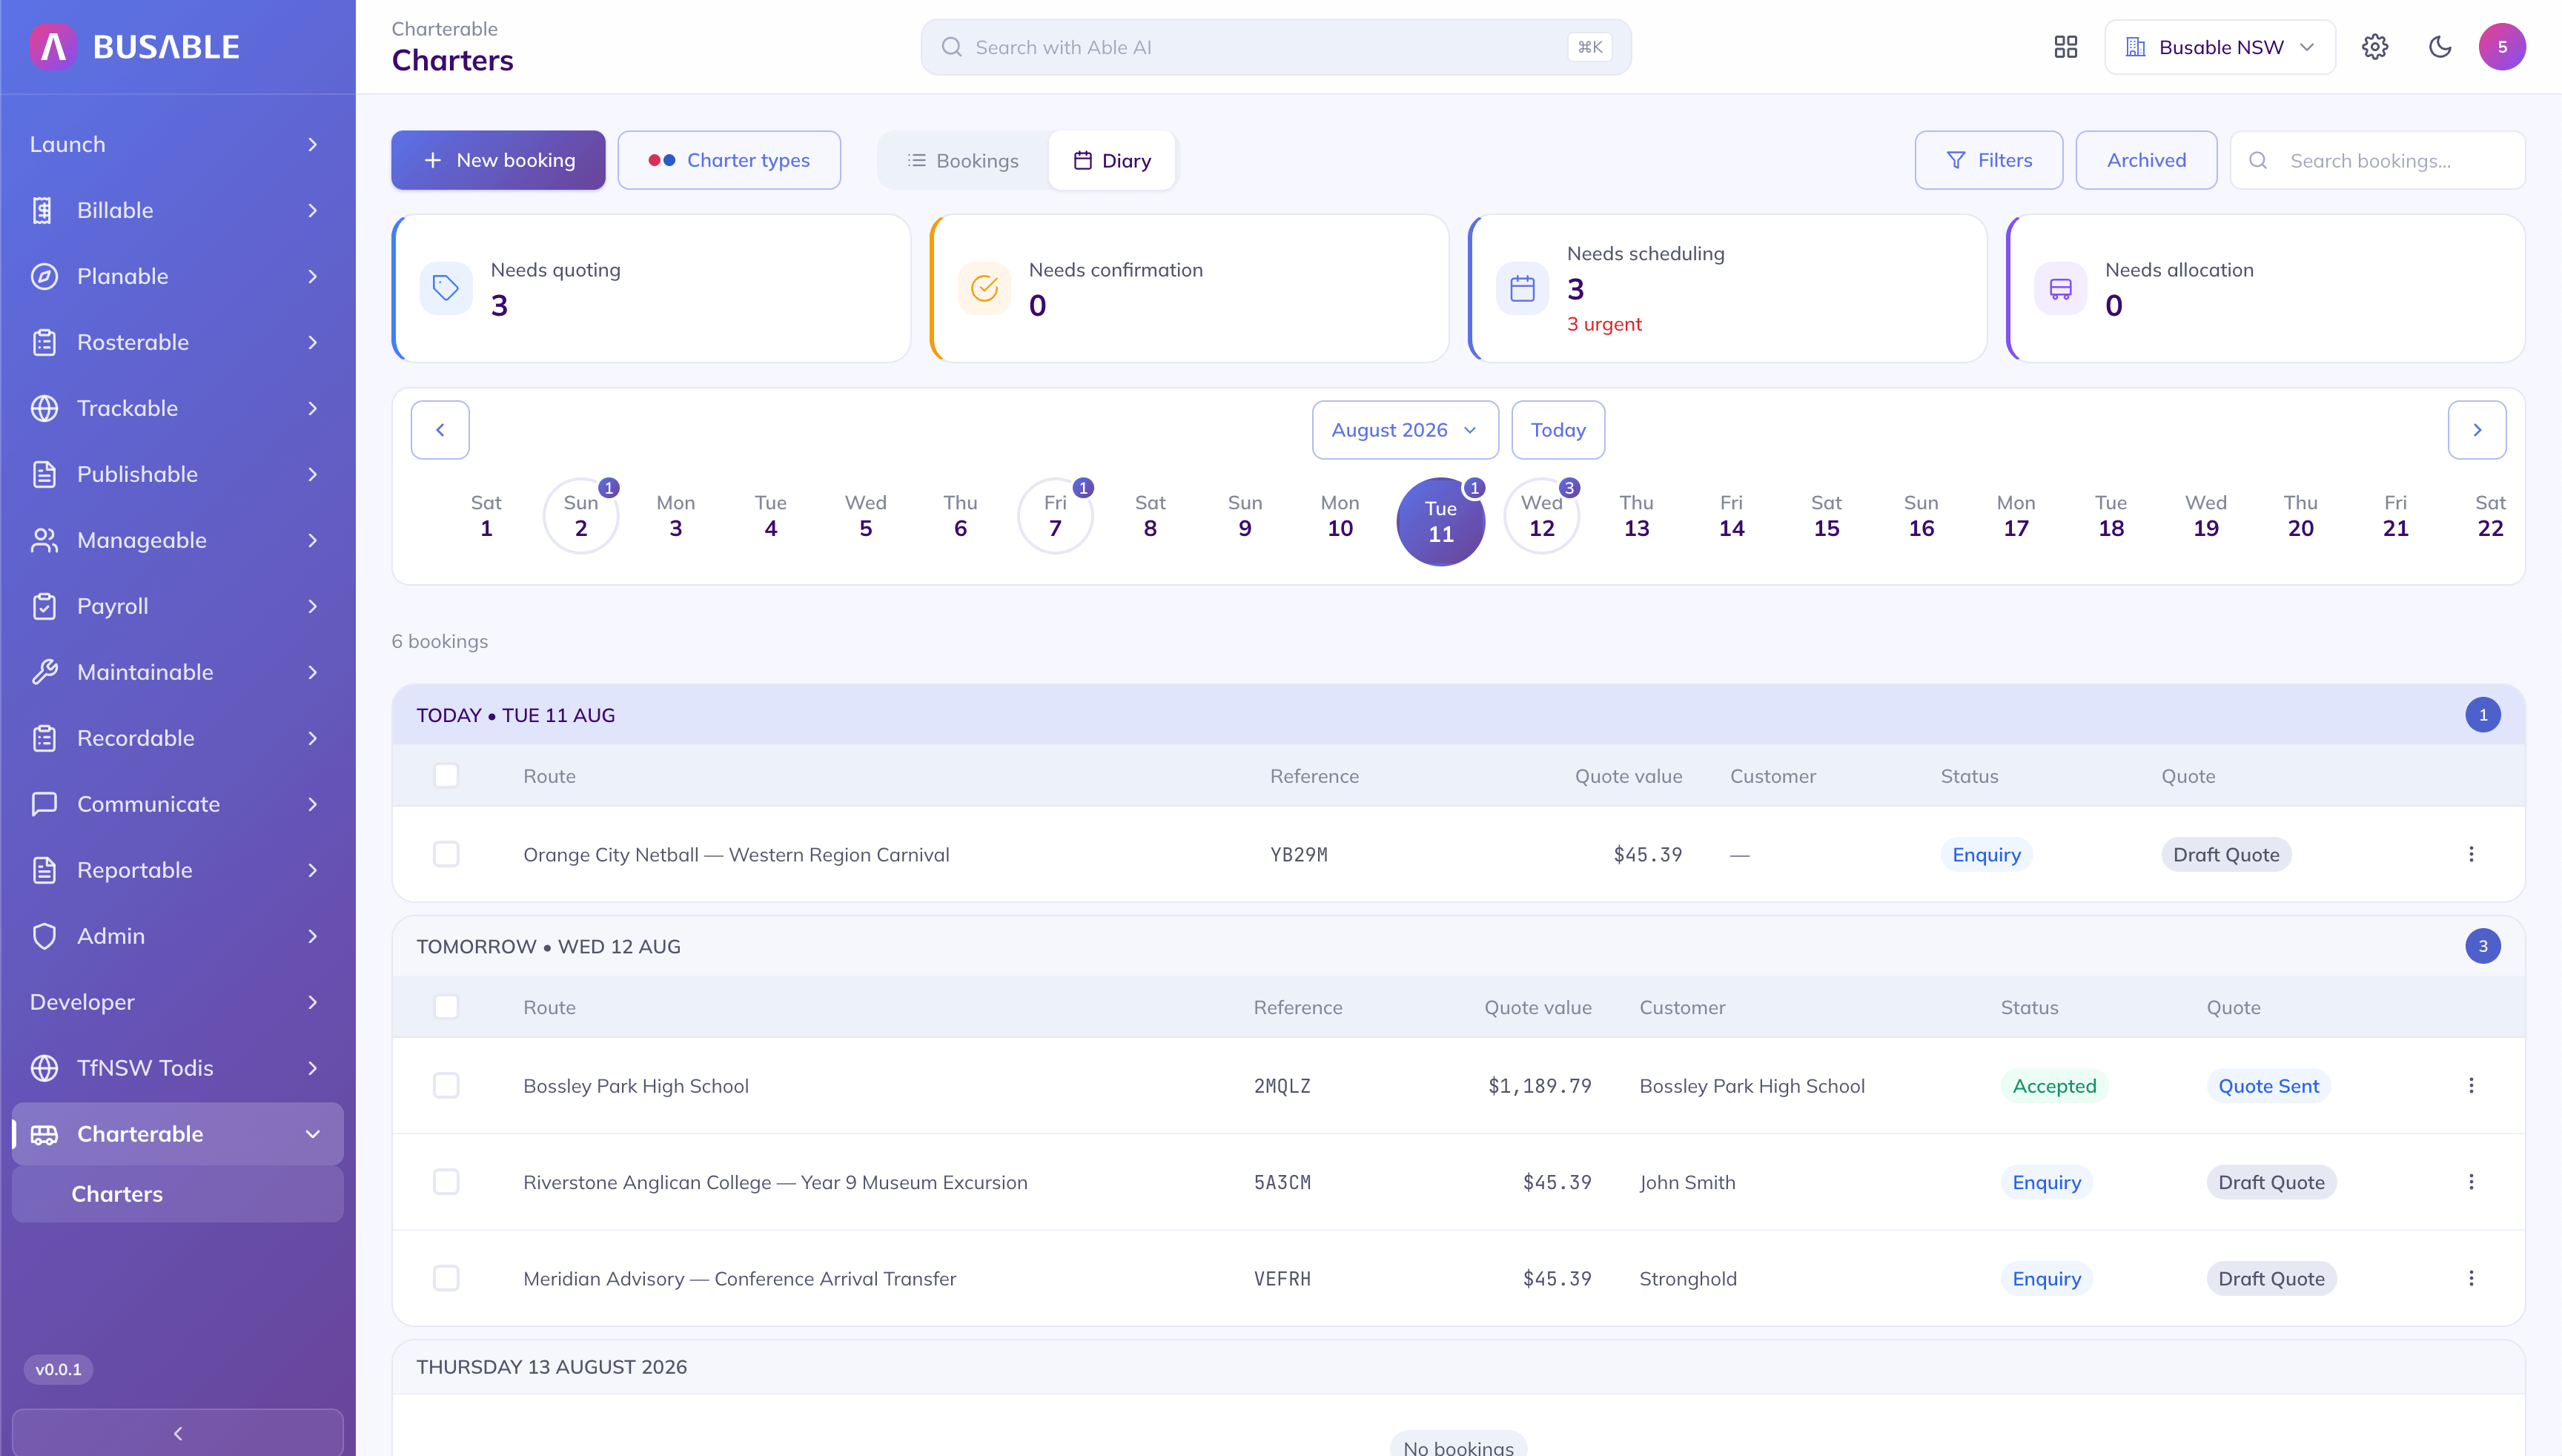This screenshot has height=1456, width=2562.
Task: Jump to Today in the diary
Action: point(1558,430)
